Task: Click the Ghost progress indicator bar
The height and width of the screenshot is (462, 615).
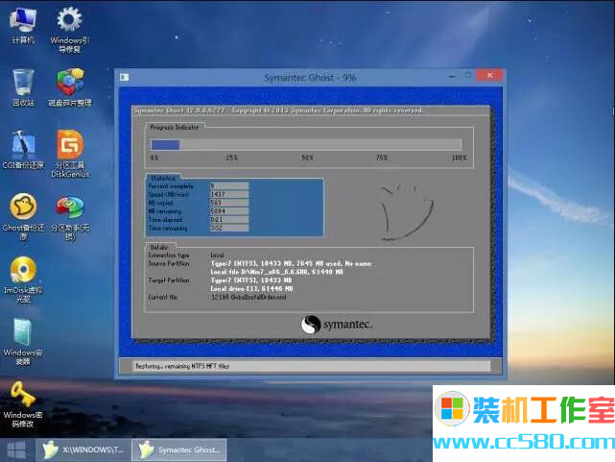Action: point(306,145)
